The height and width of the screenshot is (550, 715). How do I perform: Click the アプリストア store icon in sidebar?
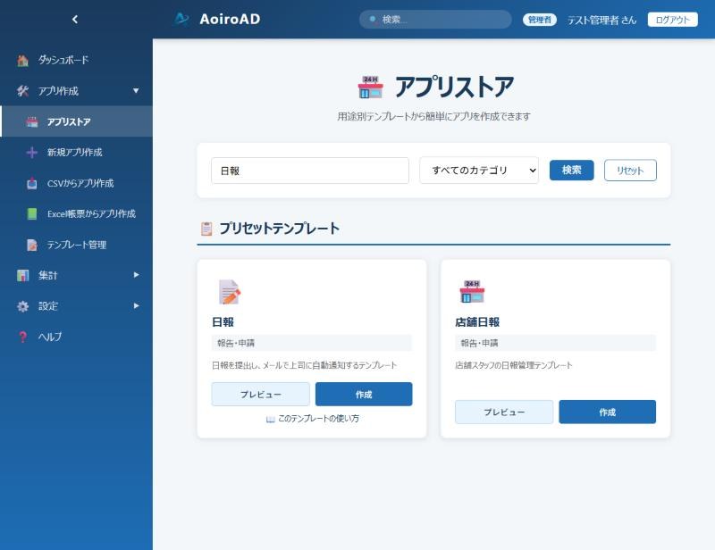(x=32, y=121)
